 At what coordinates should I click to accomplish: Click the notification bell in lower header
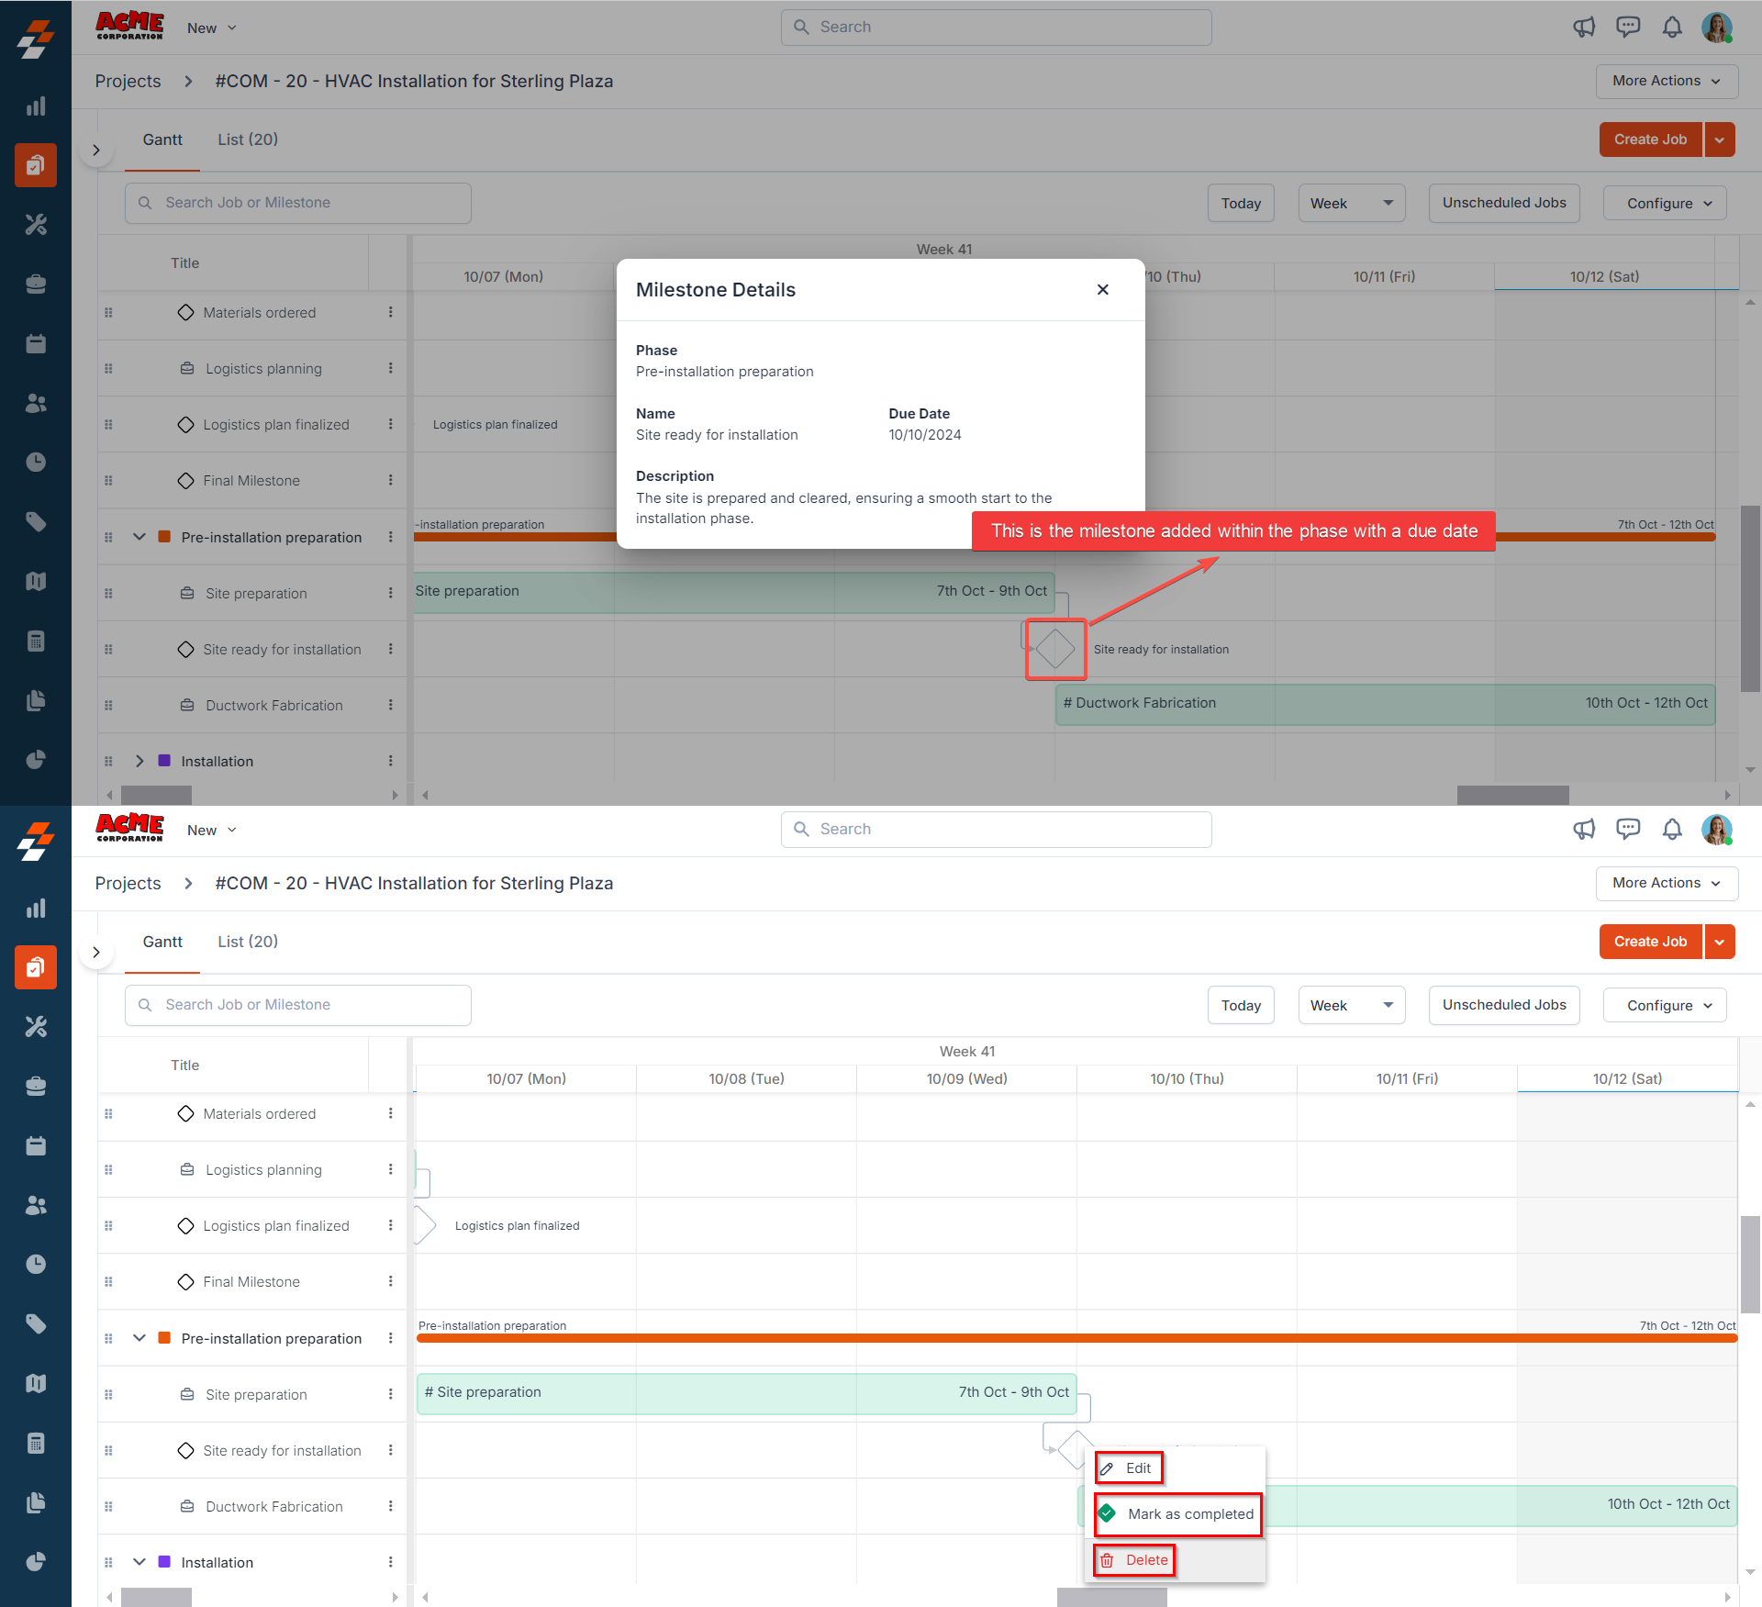(1672, 830)
